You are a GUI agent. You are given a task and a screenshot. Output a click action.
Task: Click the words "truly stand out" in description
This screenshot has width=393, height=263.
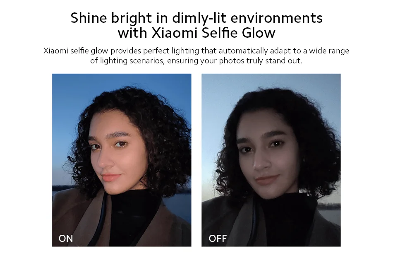pos(274,61)
